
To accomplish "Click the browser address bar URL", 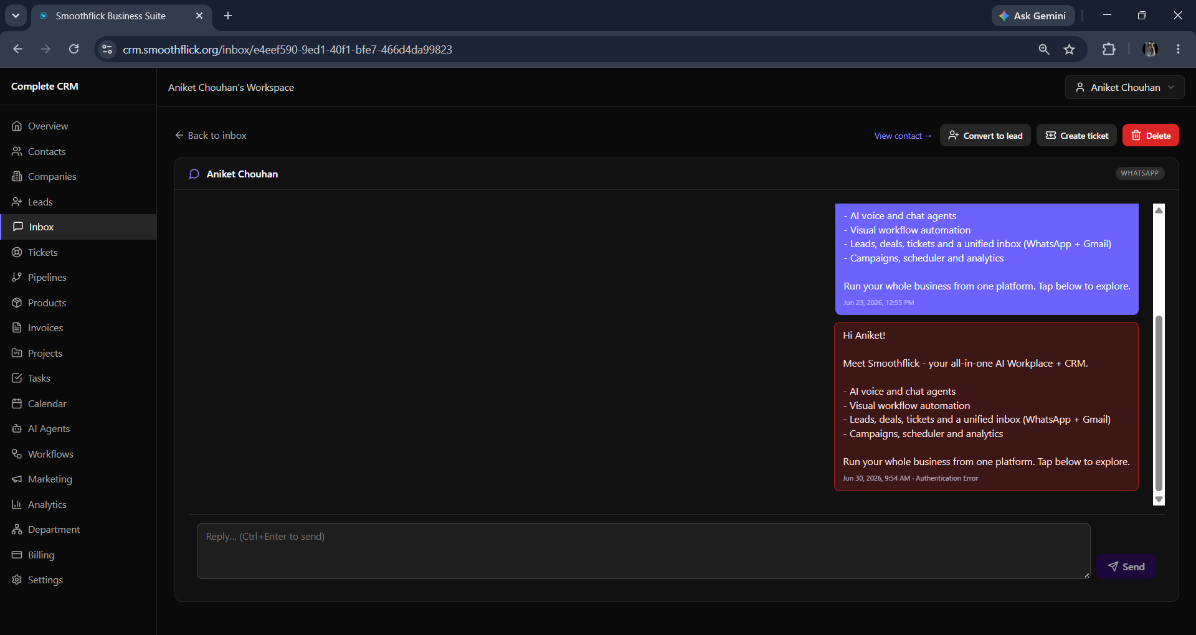I will [x=287, y=49].
